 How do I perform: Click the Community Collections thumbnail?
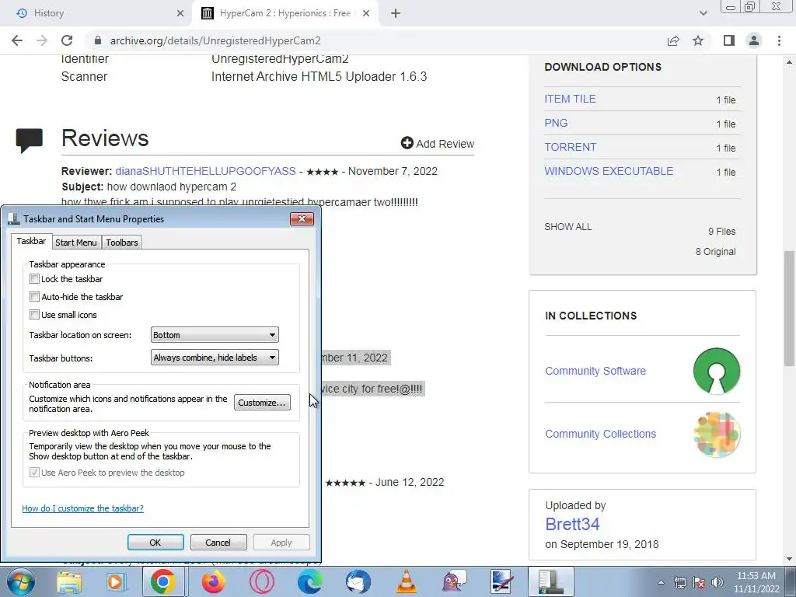coord(716,435)
